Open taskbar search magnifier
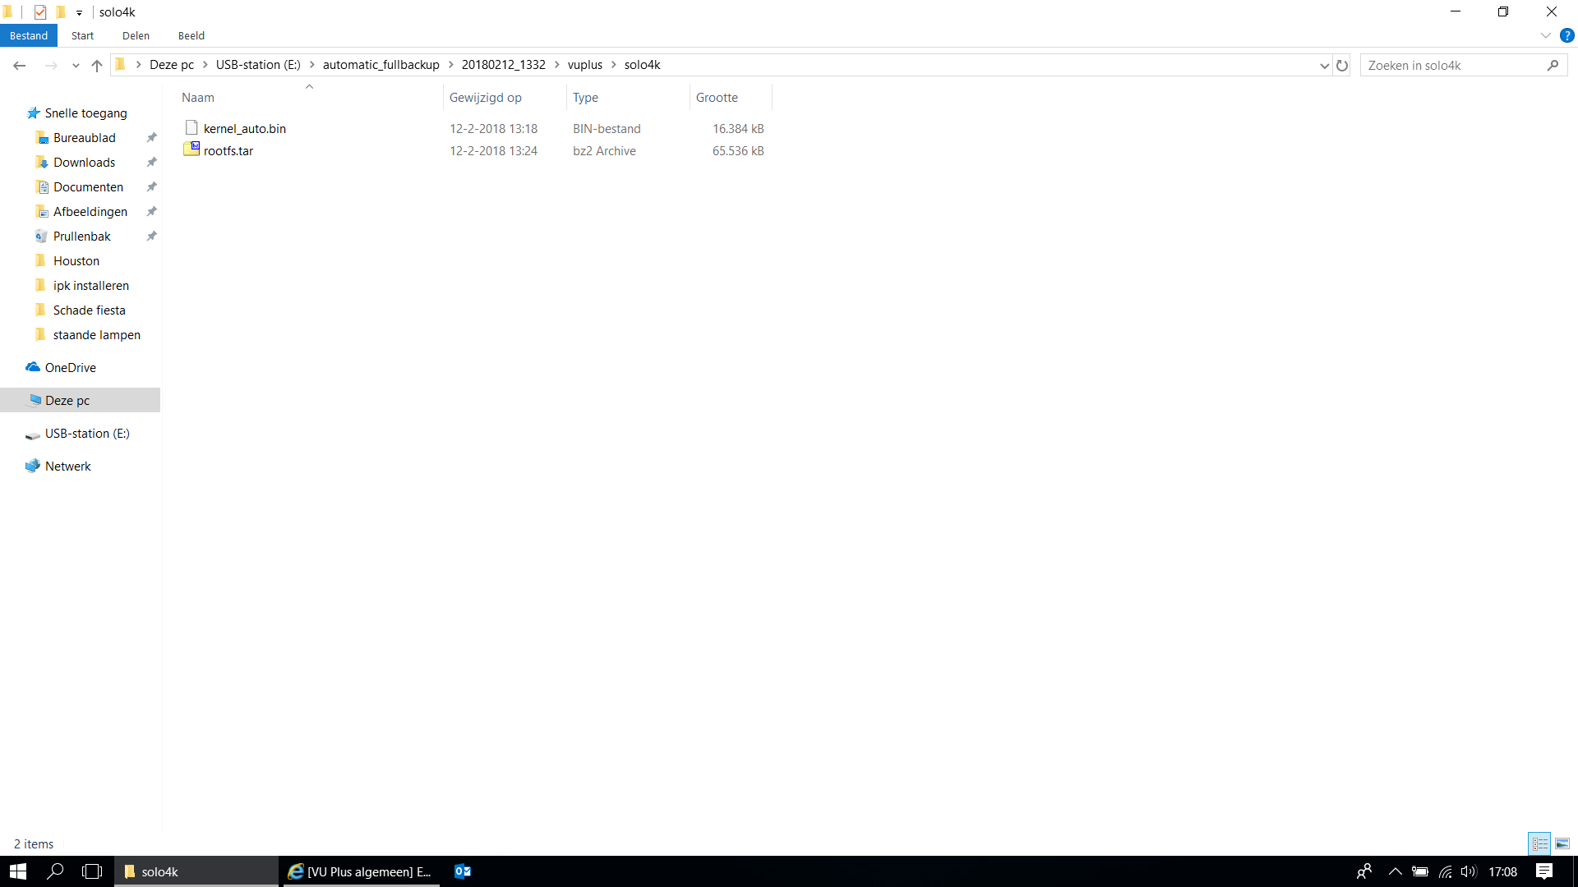This screenshot has height=887, width=1578. (55, 871)
